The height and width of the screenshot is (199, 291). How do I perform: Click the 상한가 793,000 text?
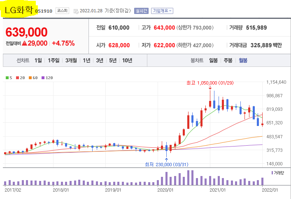[x=195, y=28]
